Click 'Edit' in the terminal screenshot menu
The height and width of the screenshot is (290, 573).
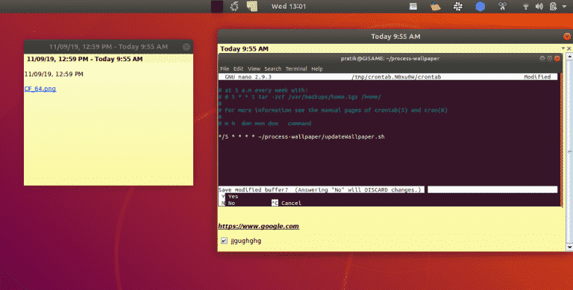[238, 69]
